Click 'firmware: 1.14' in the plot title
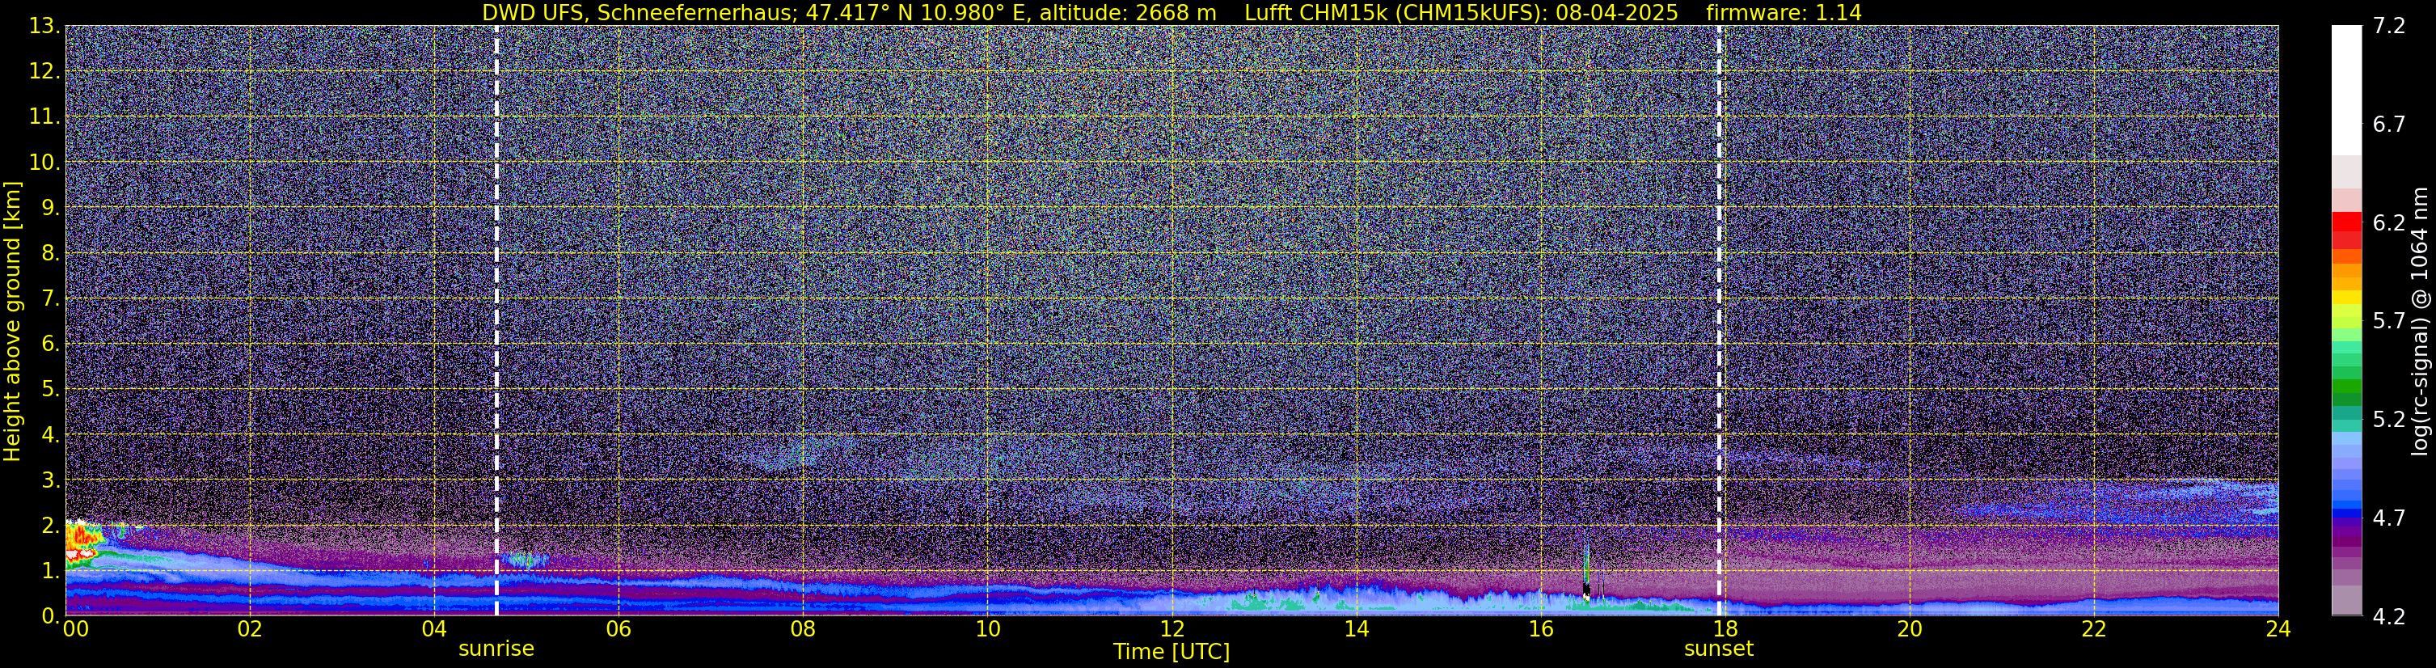This screenshot has height=668, width=2436. (x=1784, y=13)
